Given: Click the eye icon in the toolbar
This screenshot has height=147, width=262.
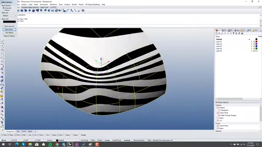Looking at the screenshot, I should point(83,11).
